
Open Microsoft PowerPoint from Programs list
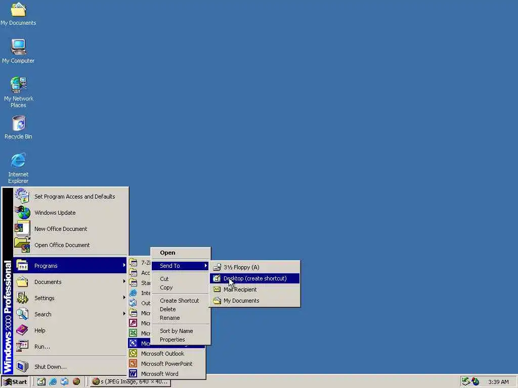coord(166,364)
